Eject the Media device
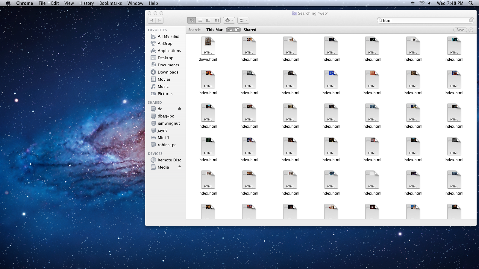 [x=180, y=167]
